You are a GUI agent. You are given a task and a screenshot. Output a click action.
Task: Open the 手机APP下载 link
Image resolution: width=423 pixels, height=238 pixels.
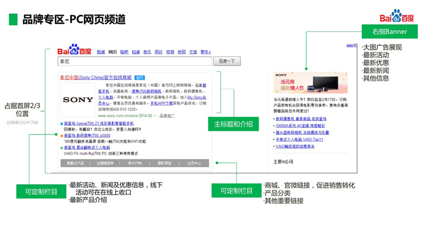tap(161, 103)
